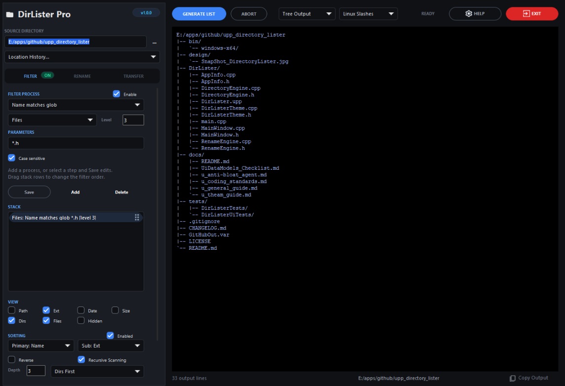The height and width of the screenshot is (386, 565).
Task: Toggle the filter ON switch
Action: tap(47, 76)
